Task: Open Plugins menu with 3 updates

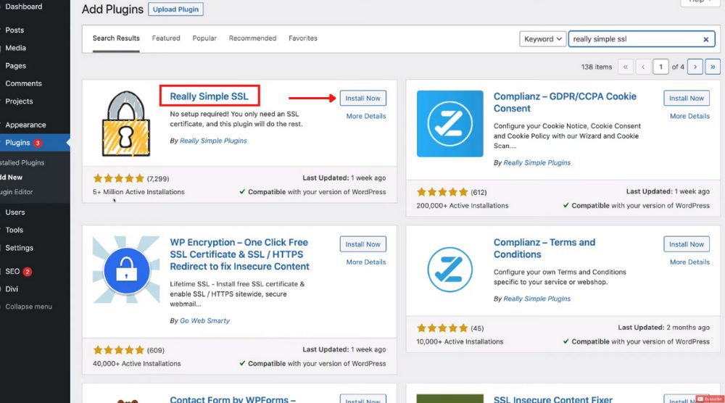Action: tap(35, 143)
